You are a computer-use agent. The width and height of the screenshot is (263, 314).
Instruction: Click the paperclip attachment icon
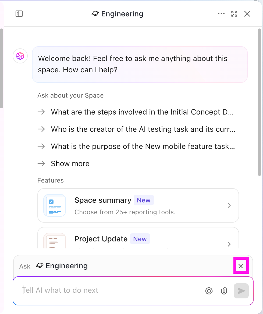click(x=224, y=291)
